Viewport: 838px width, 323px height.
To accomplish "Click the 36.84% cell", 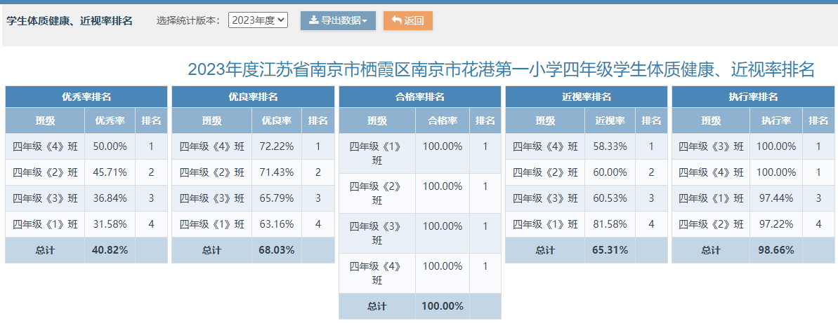I will point(110,198).
